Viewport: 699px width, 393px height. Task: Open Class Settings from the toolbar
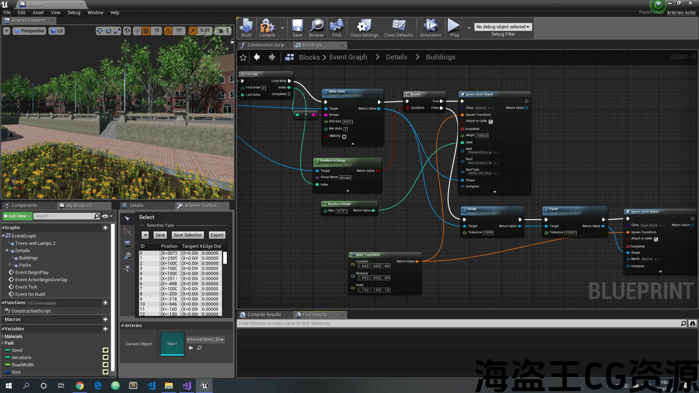(364, 28)
